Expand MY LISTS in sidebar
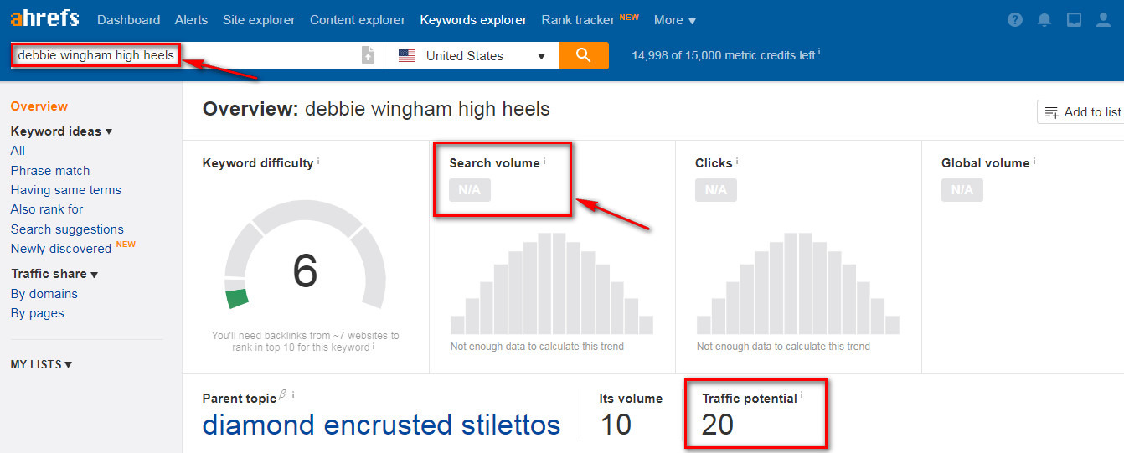Viewport: 1124px width, 453px height. (41, 364)
